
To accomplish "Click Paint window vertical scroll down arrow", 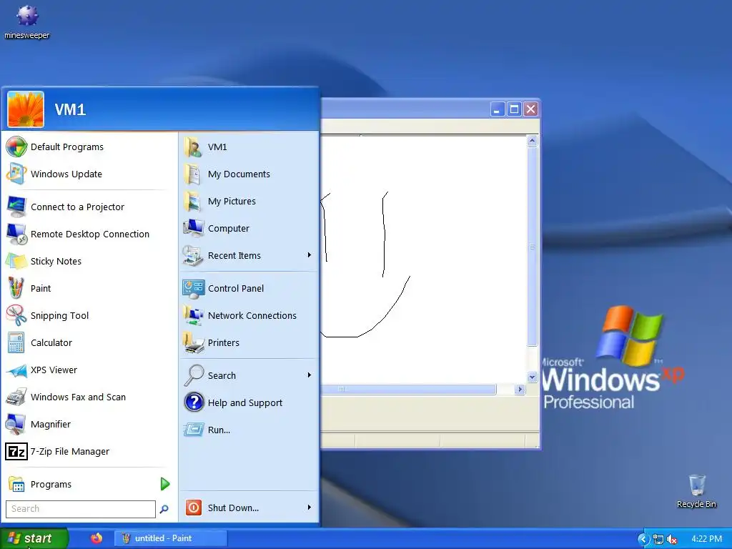I will coord(532,377).
